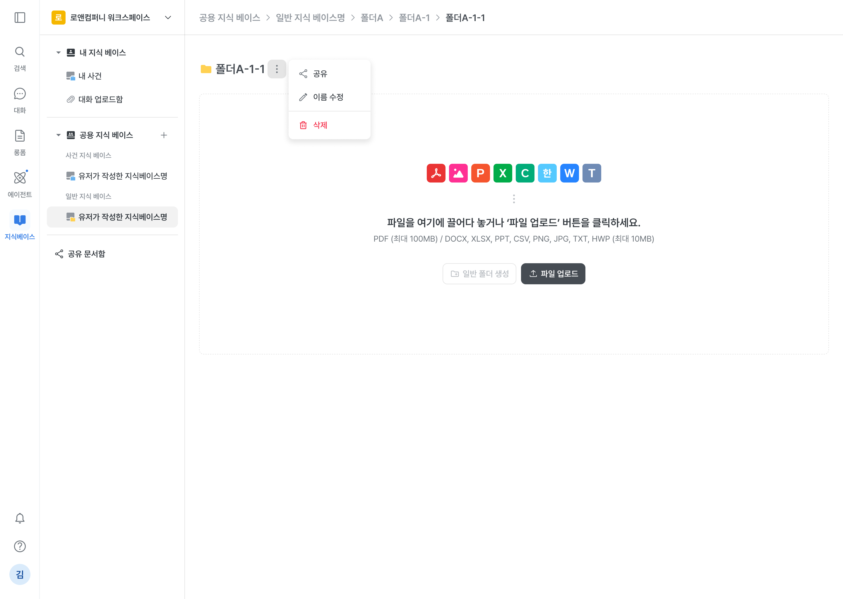Choose 공유 in the context menu
This screenshot has width=843, height=599.
click(x=329, y=74)
